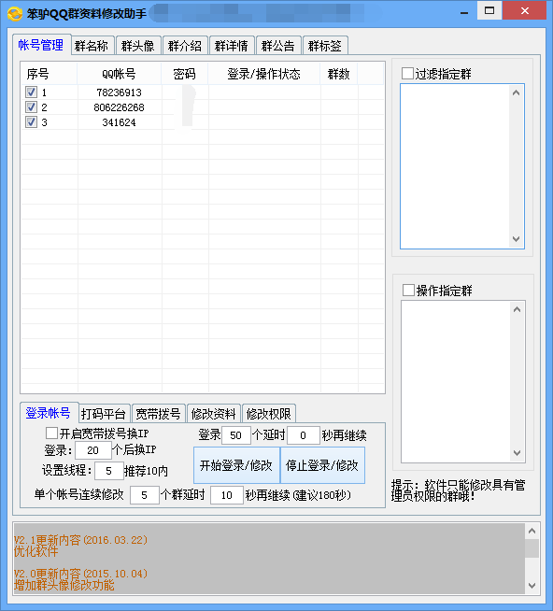
Task: Uncheck account row 1 checkbox 78236913
Action: (31, 92)
